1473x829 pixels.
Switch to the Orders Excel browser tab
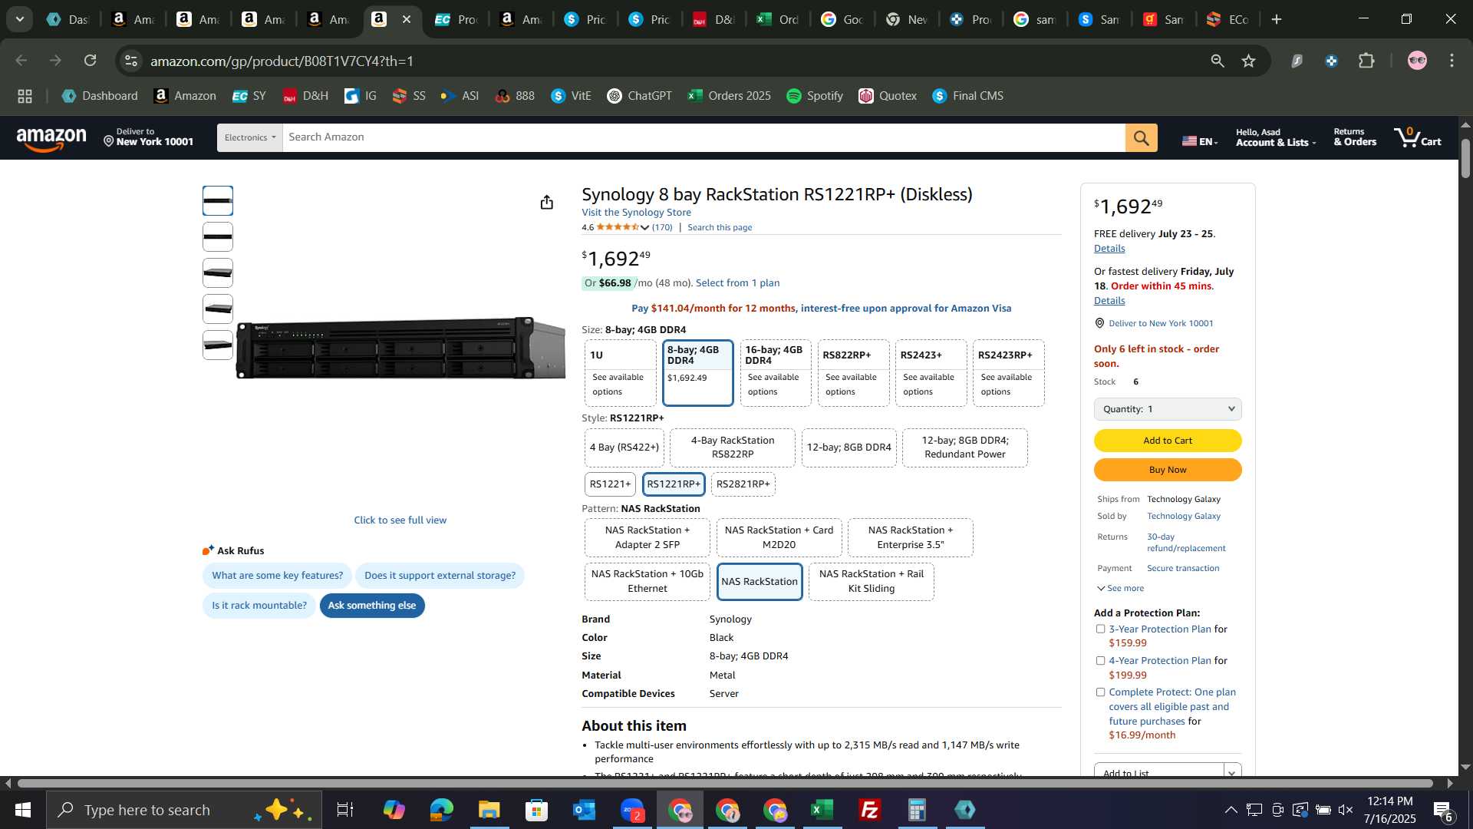(778, 20)
